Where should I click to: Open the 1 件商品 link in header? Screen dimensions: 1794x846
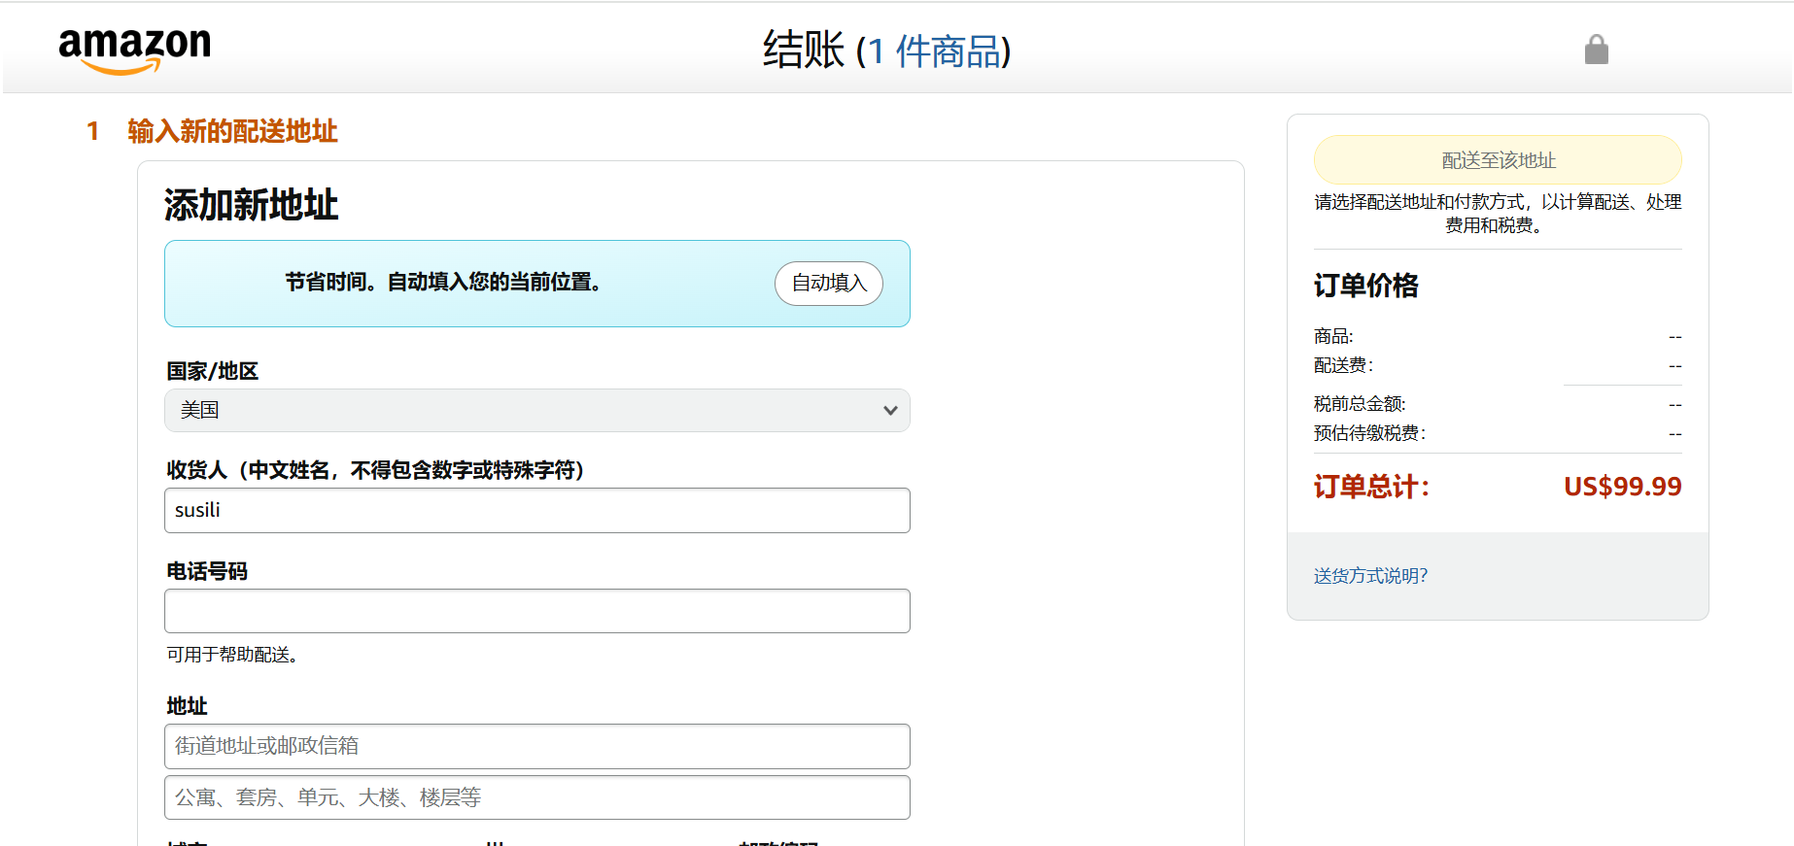point(933,51)
